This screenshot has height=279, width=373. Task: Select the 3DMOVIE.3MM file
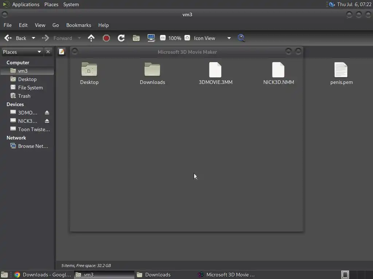point(215,69)
